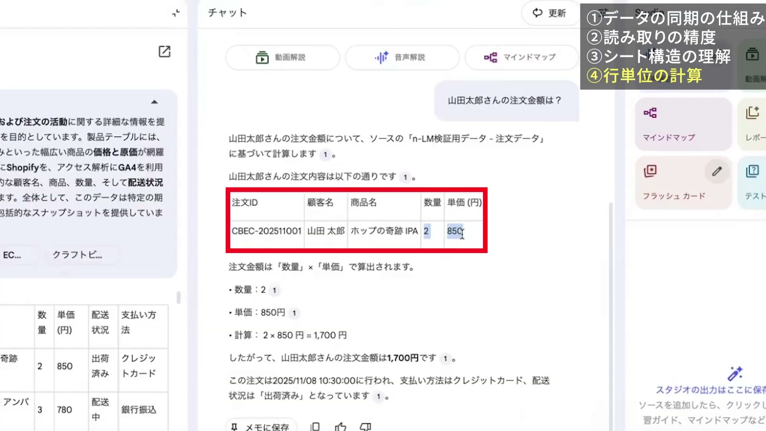Collapse the source panel with the shrink icon
Screen dimensions: 766x431
coord(176,13)
